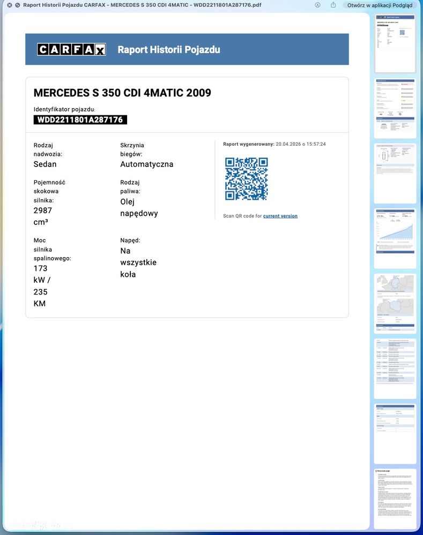Click the 'Identyfikator pojazdu' label
The height and width of the screenshot is (535, 423).
64,110
